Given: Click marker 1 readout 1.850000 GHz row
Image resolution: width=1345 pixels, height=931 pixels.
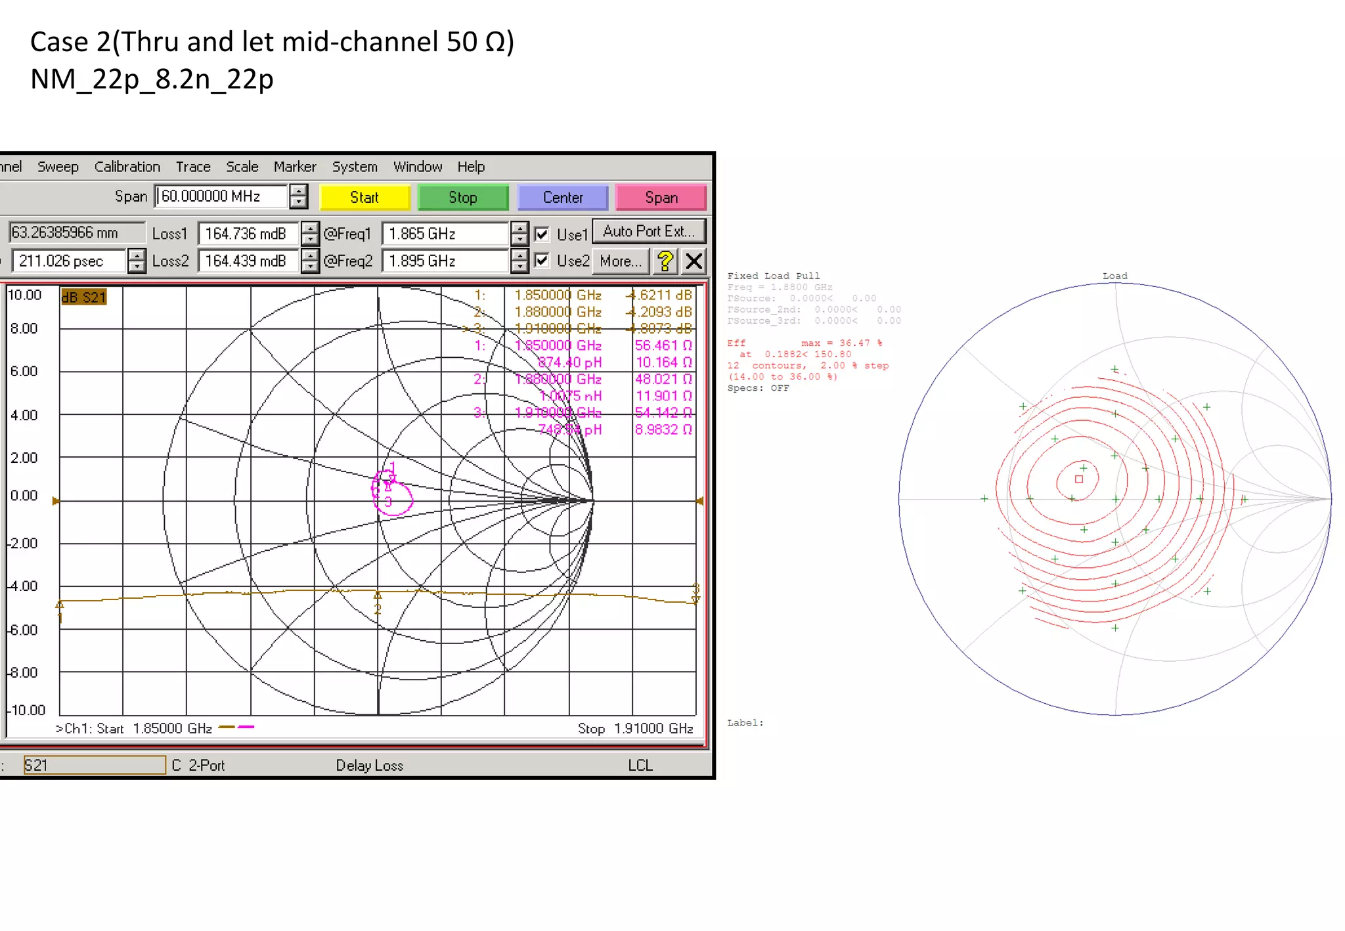Looking at the screenshot, I should pos(583,295).
